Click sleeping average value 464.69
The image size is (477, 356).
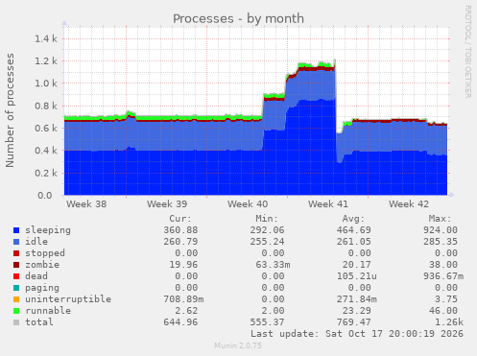click(x=354, y=230)
